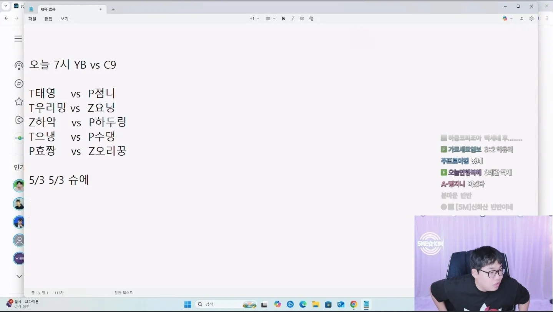The width and height of the screenshot is (553, 312).
Task: Click the line 'T태영 vs P쪔니'
Action: (x=72, y=94)
